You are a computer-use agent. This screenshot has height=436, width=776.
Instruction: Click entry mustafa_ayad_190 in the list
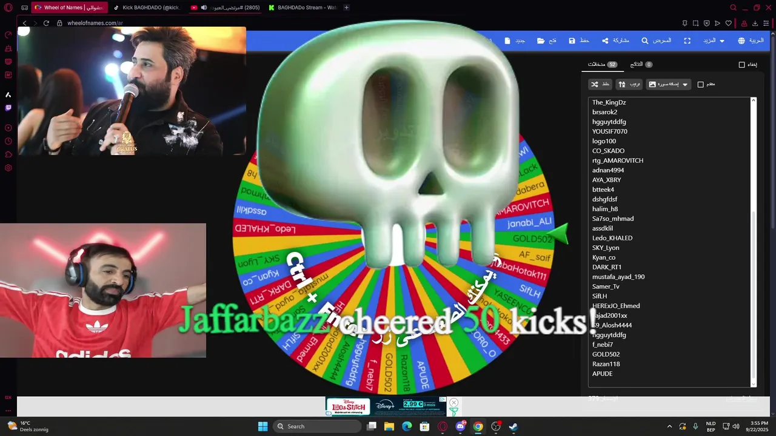pyautogui.click(x=618, y=277)
